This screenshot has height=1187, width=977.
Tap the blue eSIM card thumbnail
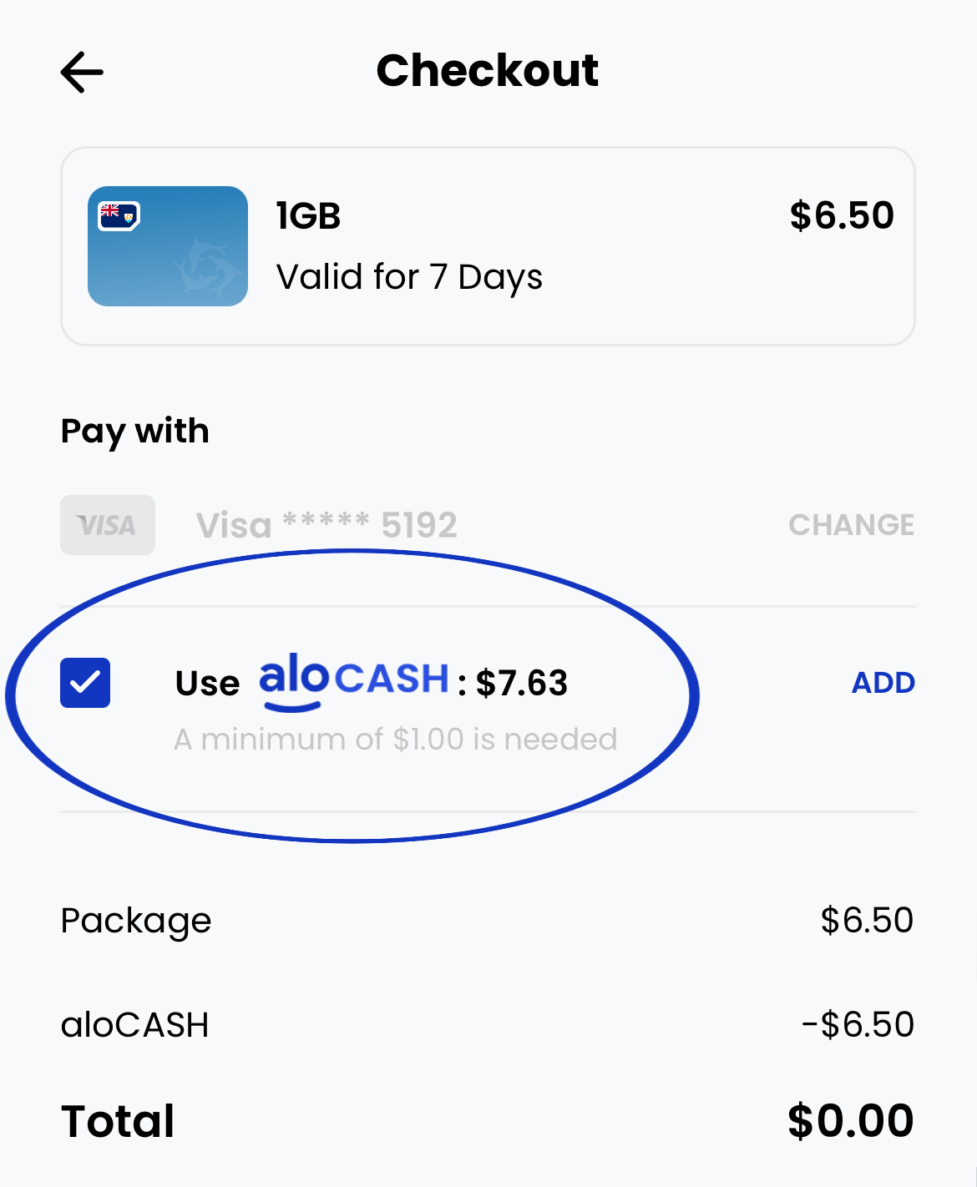pos(167,246)
